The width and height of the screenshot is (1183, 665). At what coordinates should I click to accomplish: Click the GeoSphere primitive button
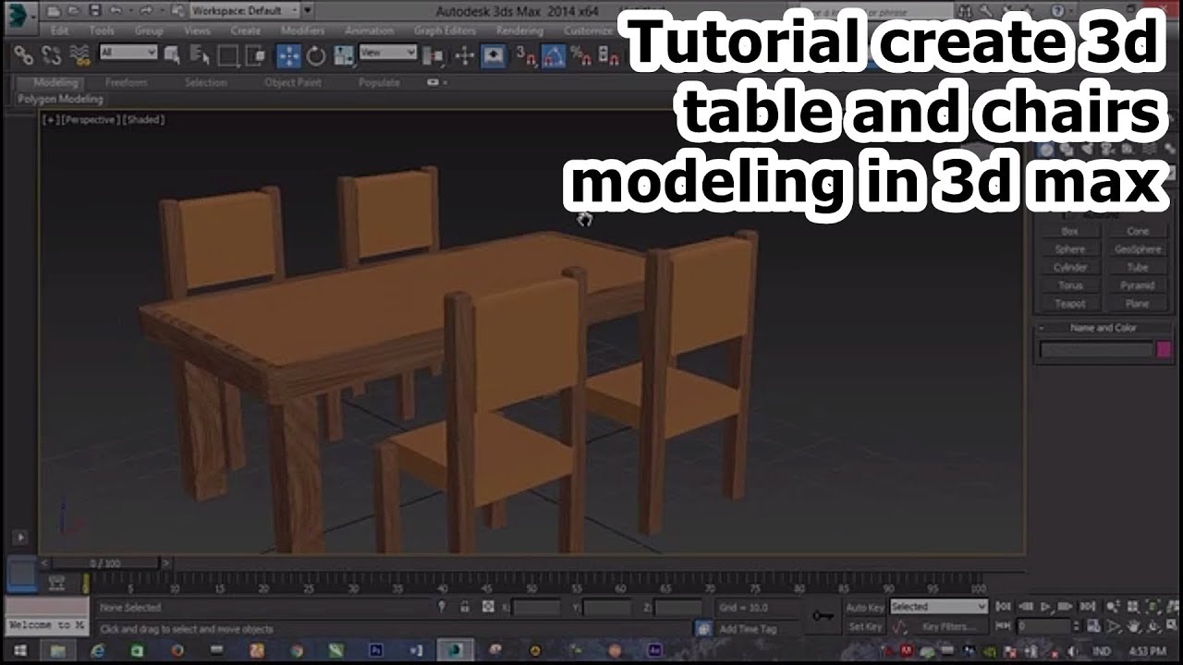click(1138, 249)
